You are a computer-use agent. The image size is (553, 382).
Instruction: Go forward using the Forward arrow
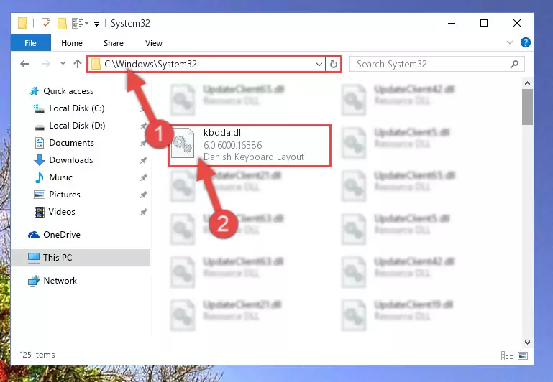(45, 64)
